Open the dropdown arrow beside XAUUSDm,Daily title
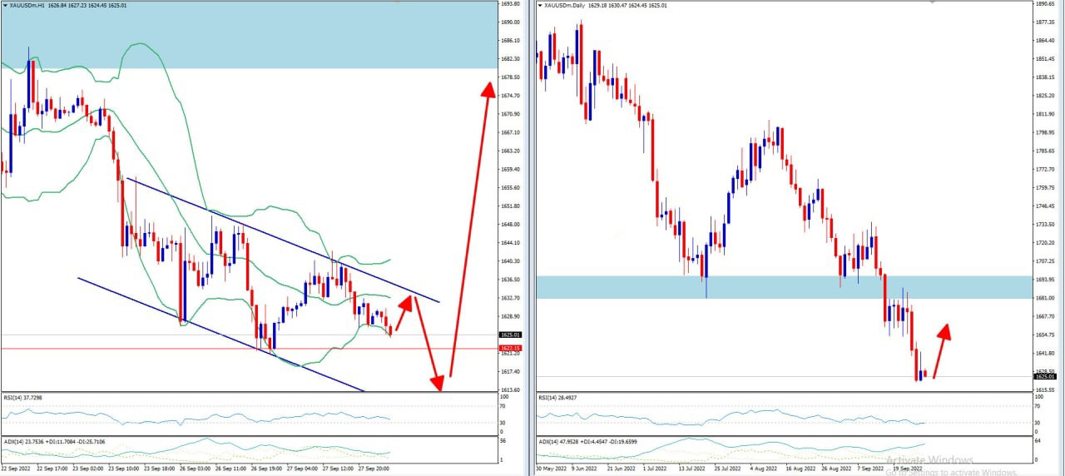The height and width of the screenshot is (476, 1065). 540,5
